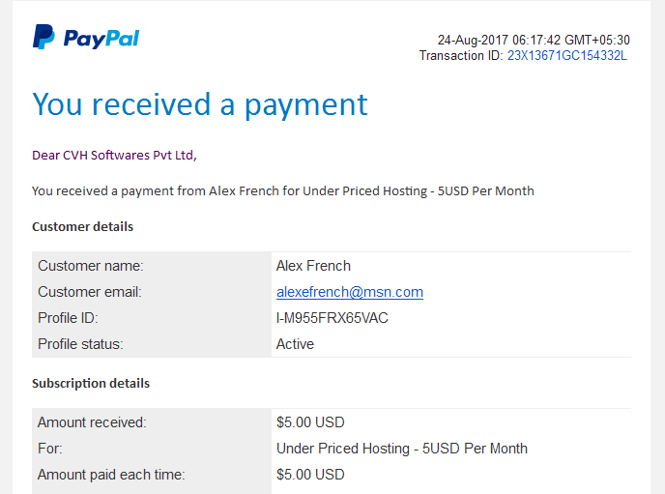Click the Active profile status value
Image resolution: width=665 pixels, height=494 pixels.
pyautogui.click(x=295, y=344)
